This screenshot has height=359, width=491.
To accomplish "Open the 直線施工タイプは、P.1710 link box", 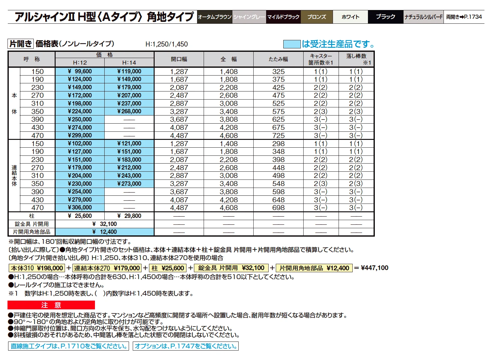I will click(x=68, y=346).
